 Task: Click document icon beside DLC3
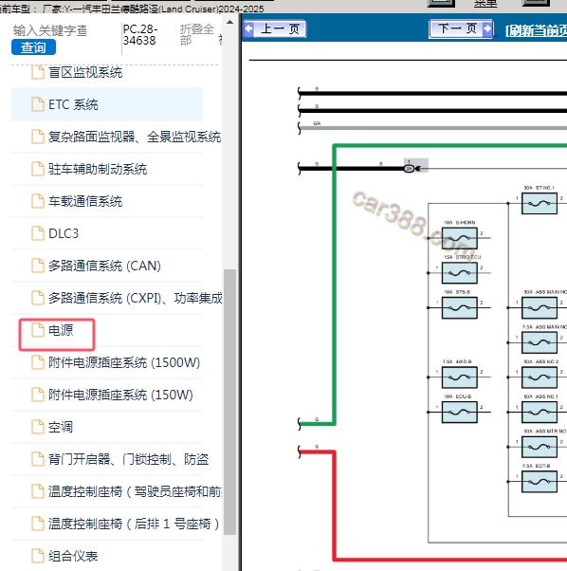click(38, 233)
